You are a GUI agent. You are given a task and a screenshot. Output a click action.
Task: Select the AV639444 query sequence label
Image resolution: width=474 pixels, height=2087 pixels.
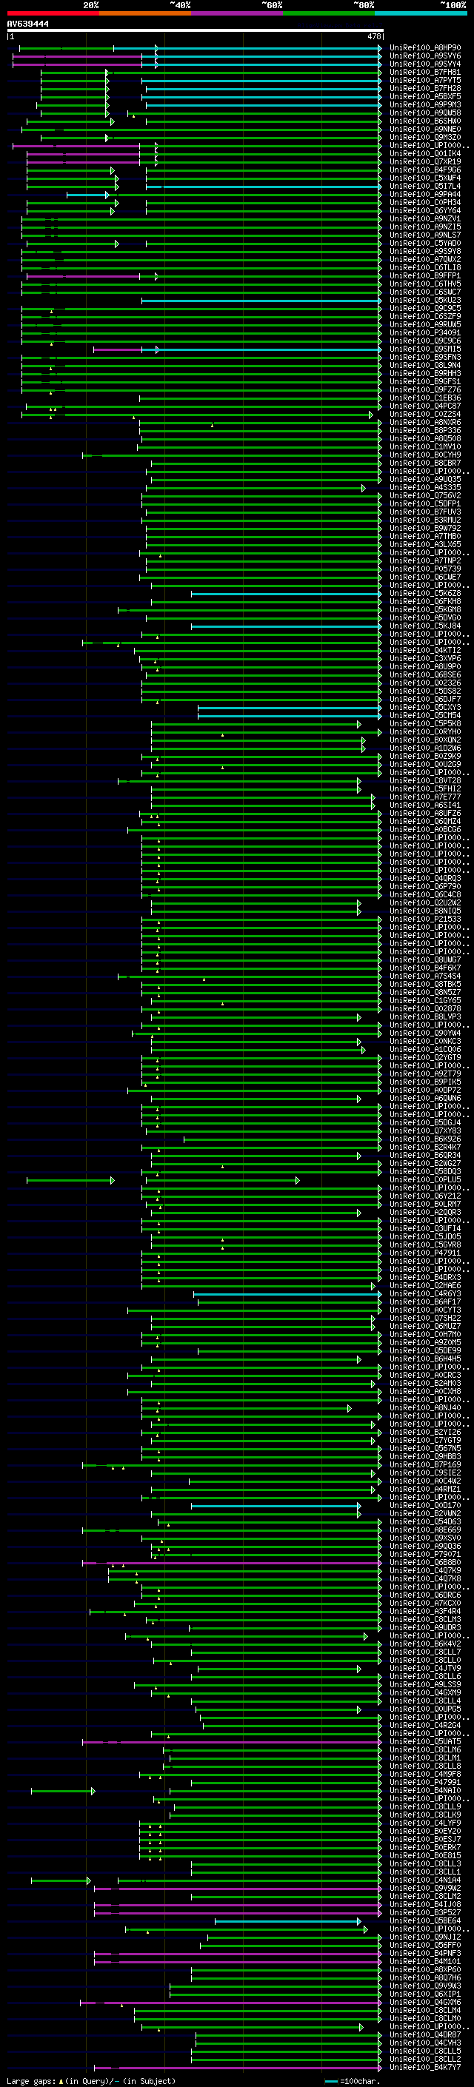click(27, 24)
